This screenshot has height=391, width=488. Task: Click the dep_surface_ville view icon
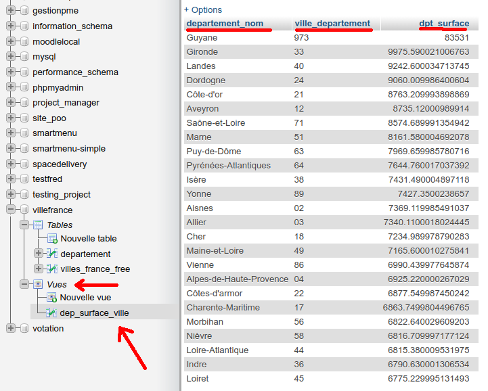click(x=52, y=313)
